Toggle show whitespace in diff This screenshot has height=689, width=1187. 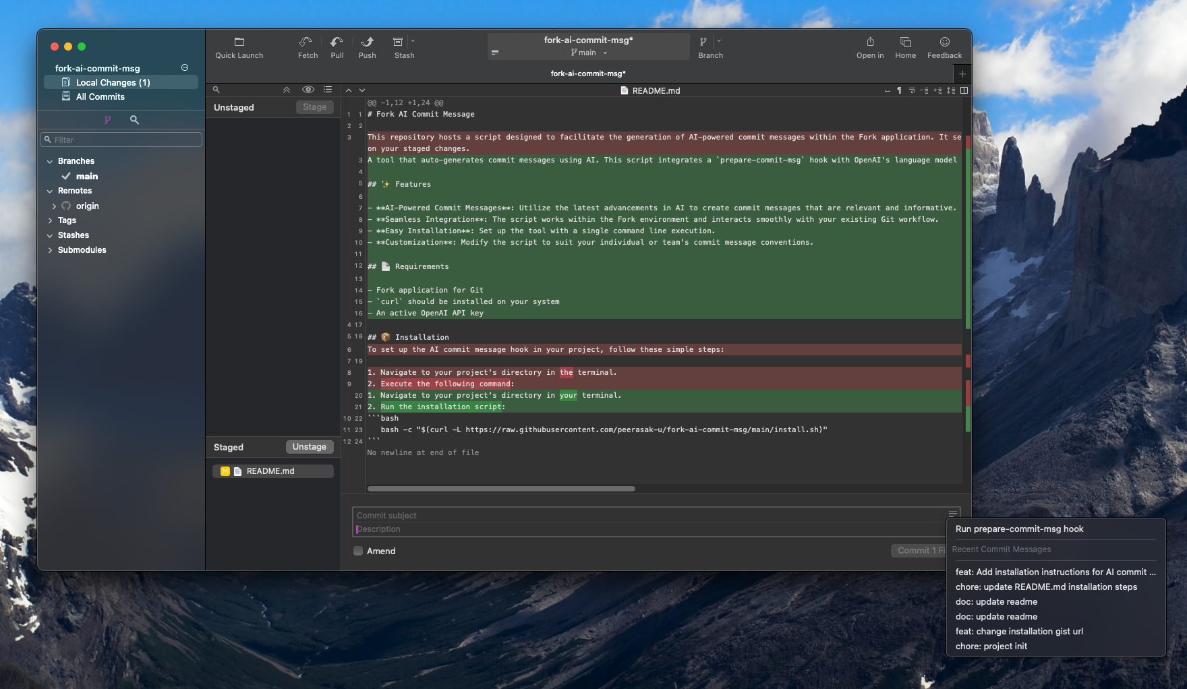887,90
